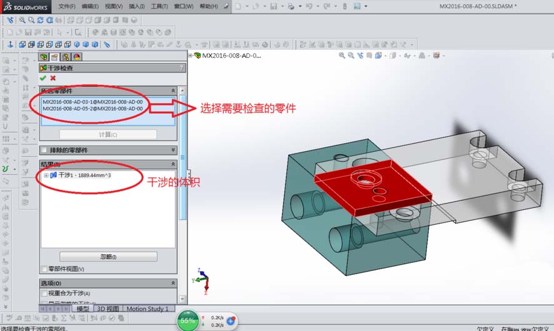Open the 工具(T) menu
Screen dimensions: 554x331
point(159,6)
